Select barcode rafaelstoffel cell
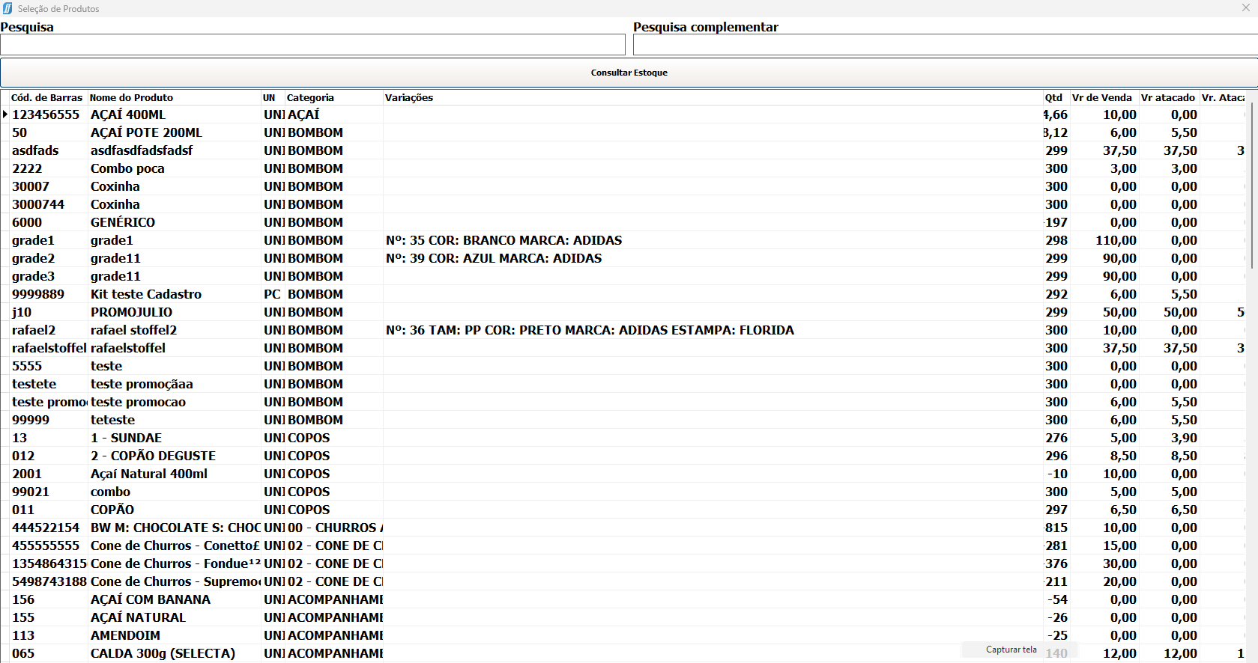This screenshot has height=663, width=1258. pos(49,348)
